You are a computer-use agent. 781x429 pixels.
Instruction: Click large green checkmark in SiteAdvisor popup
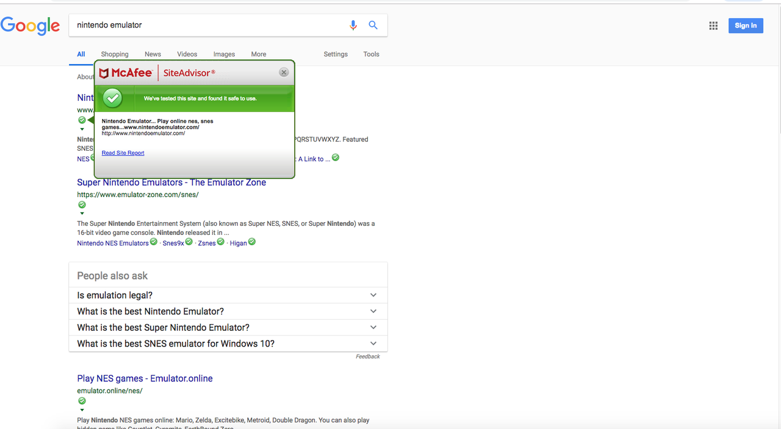(x=112, y=98)
